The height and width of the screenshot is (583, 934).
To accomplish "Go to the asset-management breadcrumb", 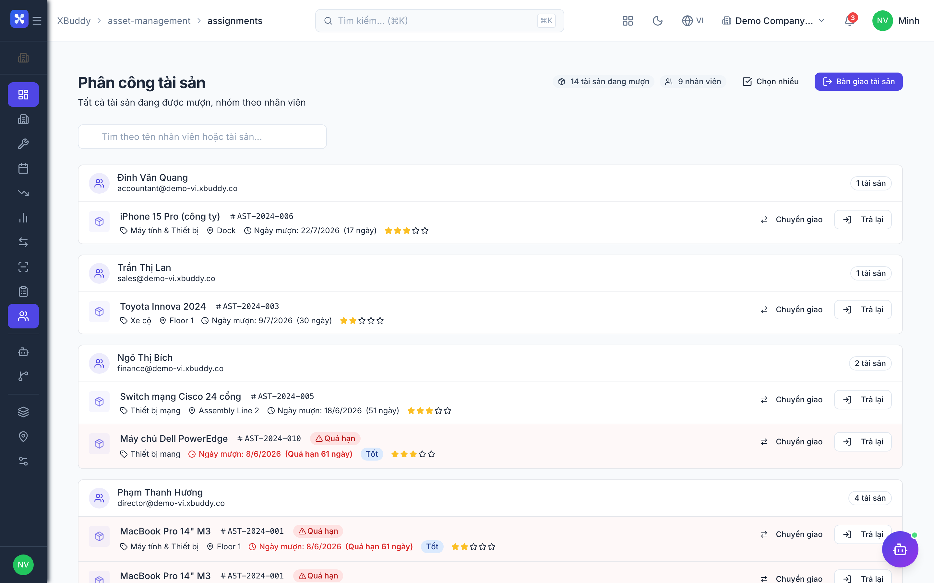I will tap(149, 21).
